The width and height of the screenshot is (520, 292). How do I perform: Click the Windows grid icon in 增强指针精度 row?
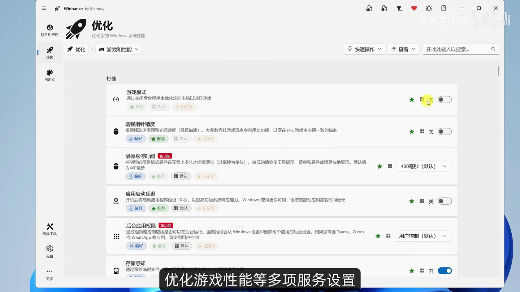pyautogui.click(x=422, y=132)
